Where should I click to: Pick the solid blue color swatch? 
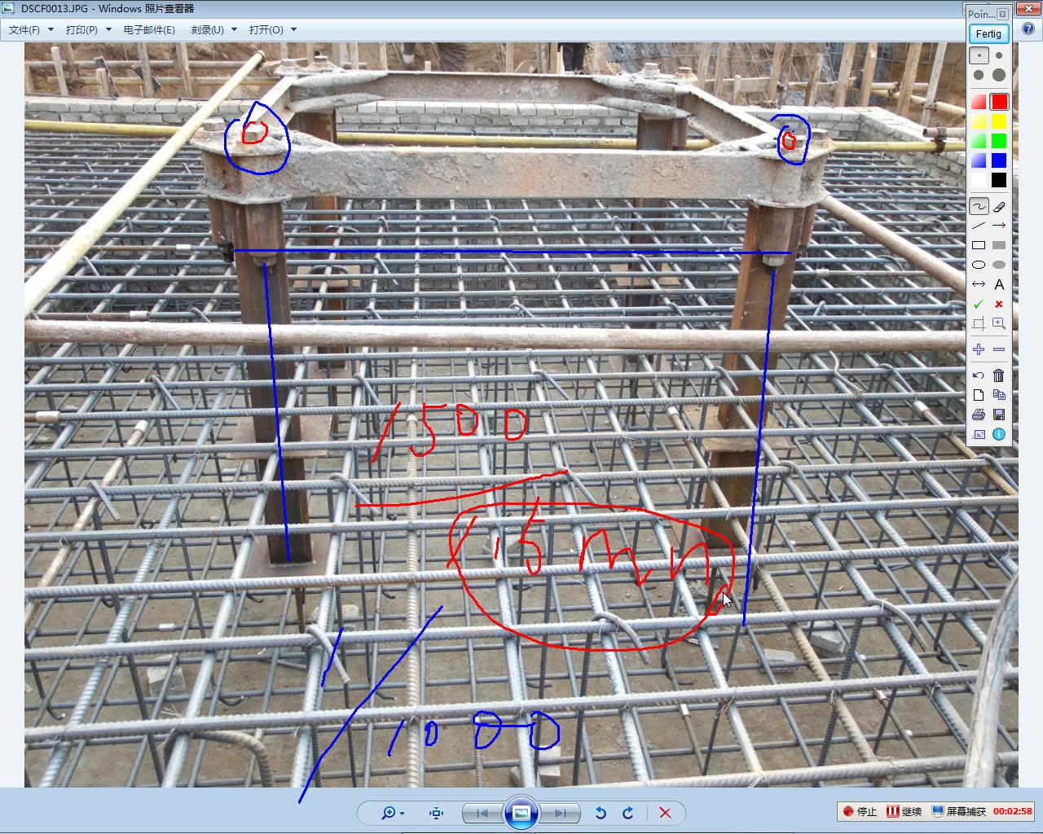click(x=999, y=160)
